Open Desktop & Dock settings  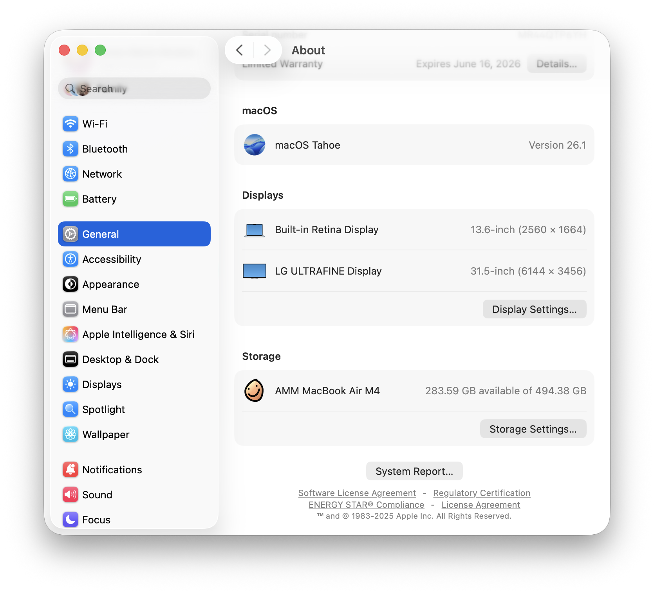(x=134, y=359)
